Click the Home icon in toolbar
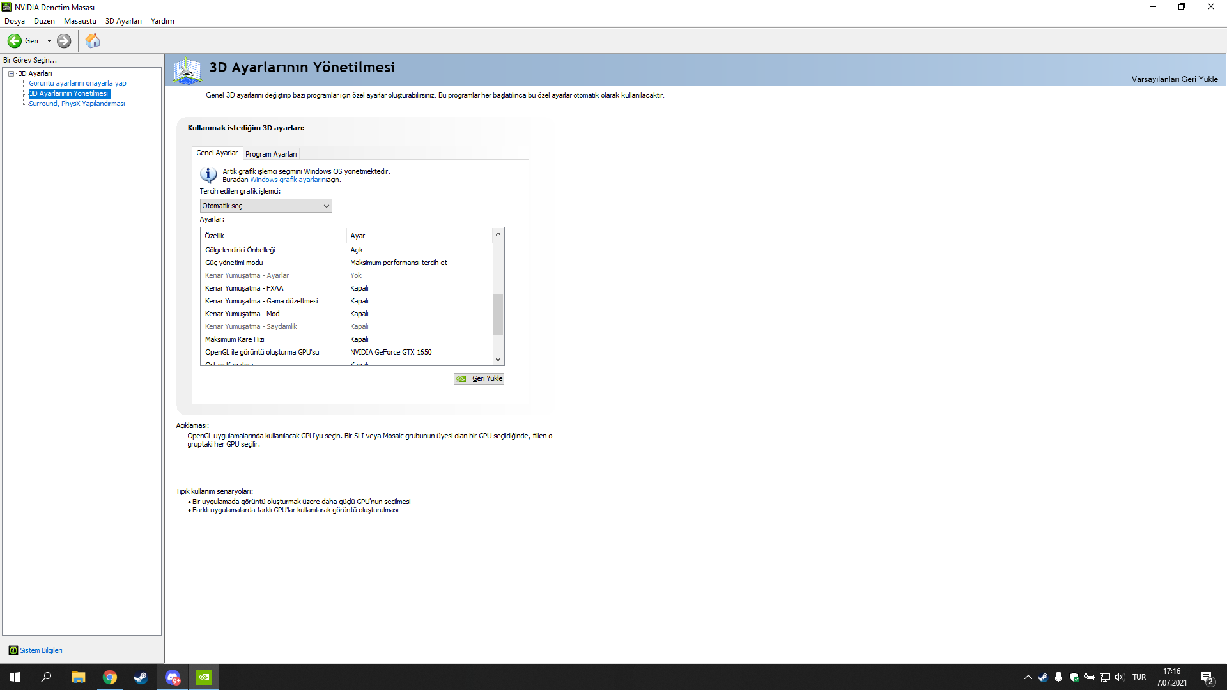The image size is (1227, 690). [x=93, y=41]
